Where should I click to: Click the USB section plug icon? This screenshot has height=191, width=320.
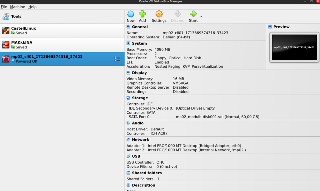tap(128, 156)
